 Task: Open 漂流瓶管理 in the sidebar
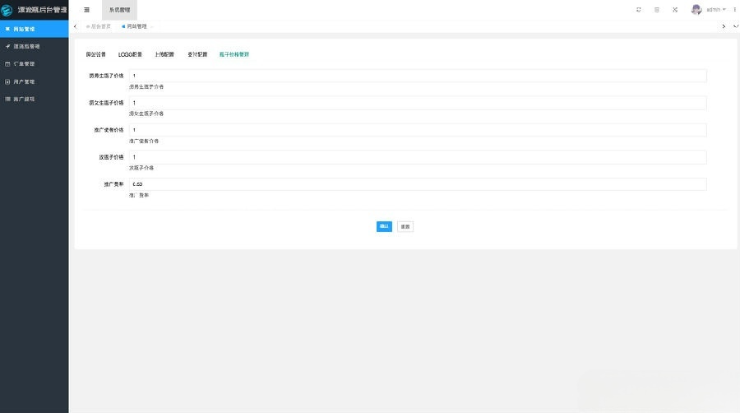27,46
